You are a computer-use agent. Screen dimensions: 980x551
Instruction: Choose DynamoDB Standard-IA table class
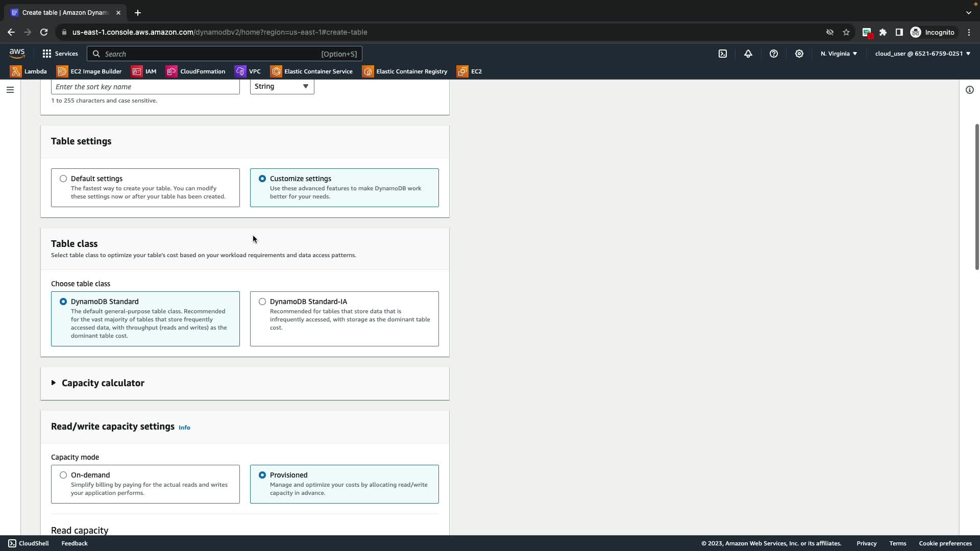pyautogui.click(x=262, y=302)
